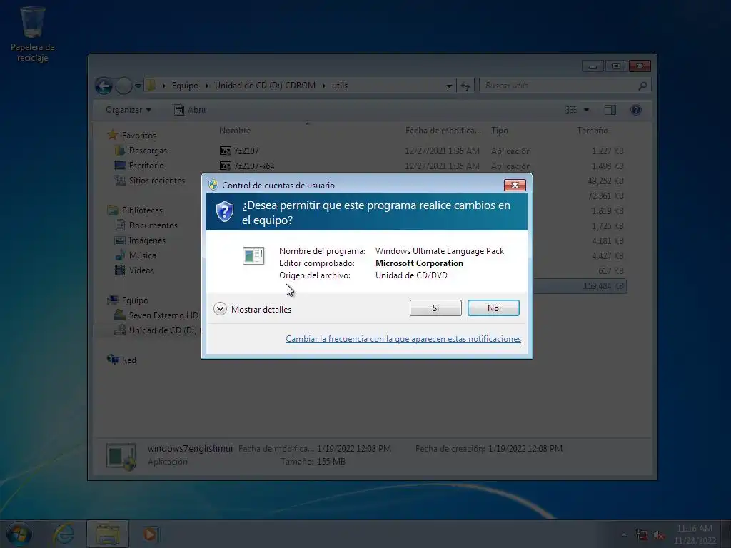The width and height of the screenshot is (731, 548).
Task: Click the small shield icon in dialog title
Action: pyautogui.click(x=213, y=185)
